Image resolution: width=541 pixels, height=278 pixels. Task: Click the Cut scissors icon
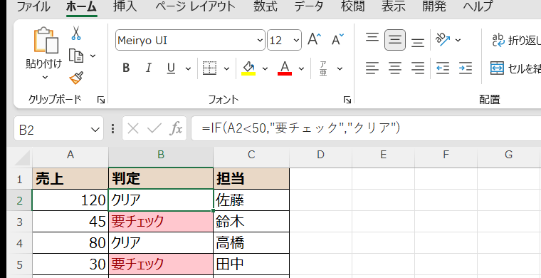point(76,34)
